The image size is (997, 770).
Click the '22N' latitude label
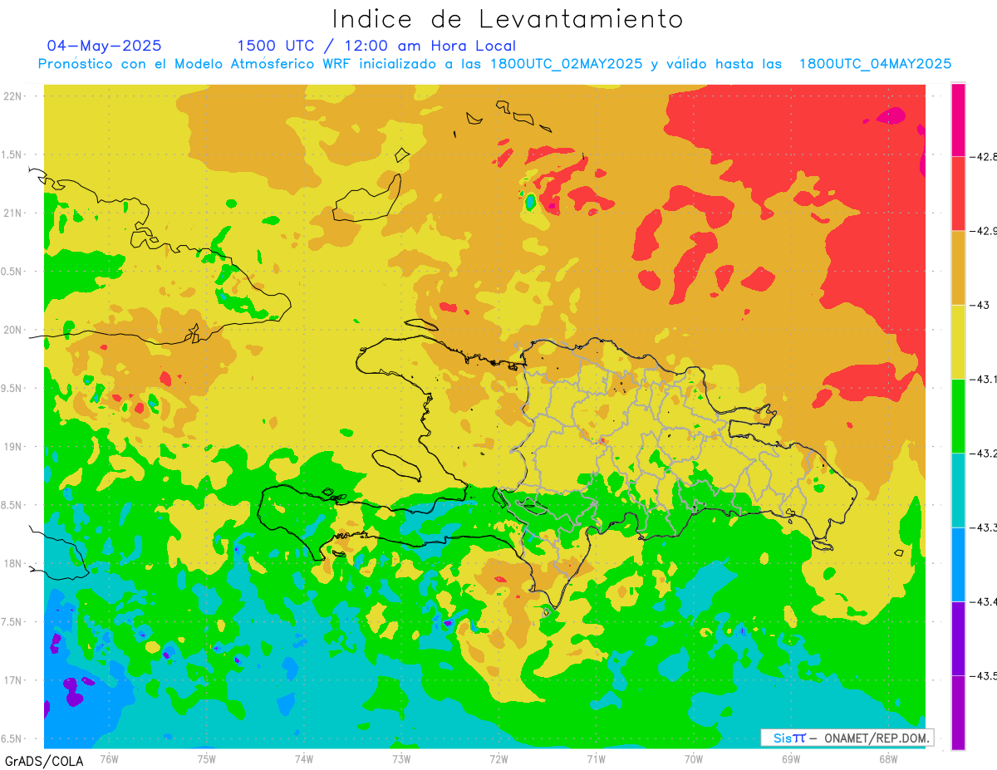(12, 96)
